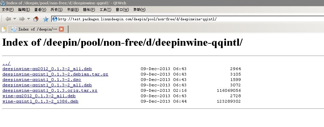Viewport: 324px width, 127px height.
Task: Open the 文件(F) menu
Action: click(x=8, y=9)
